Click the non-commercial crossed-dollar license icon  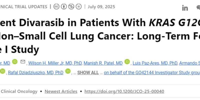click(71, 7)
